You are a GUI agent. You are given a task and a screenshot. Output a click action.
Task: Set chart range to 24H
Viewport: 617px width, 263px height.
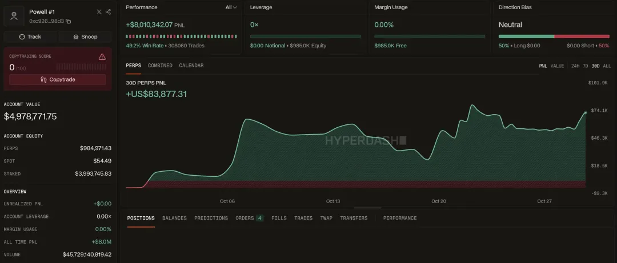[575, 66]
